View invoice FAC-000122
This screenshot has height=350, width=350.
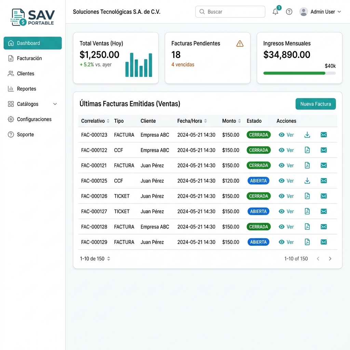[x=286, y=150]
